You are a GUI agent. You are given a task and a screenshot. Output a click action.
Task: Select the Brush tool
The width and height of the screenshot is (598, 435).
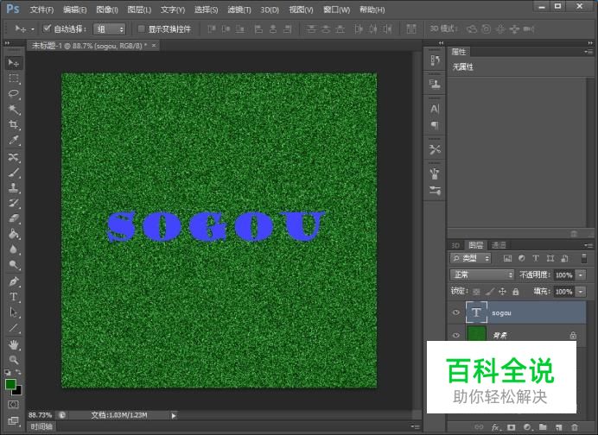click(x=14, y=173)
